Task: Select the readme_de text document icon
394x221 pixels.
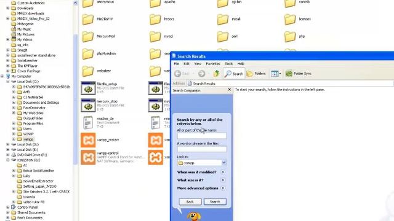Action: pyautogui.click(x=88, y=123)
